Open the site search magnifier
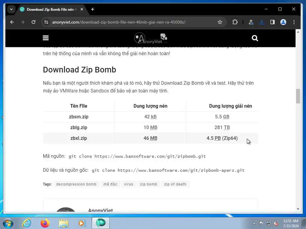Viewport: 306px width, 229px height. (255, 38)
